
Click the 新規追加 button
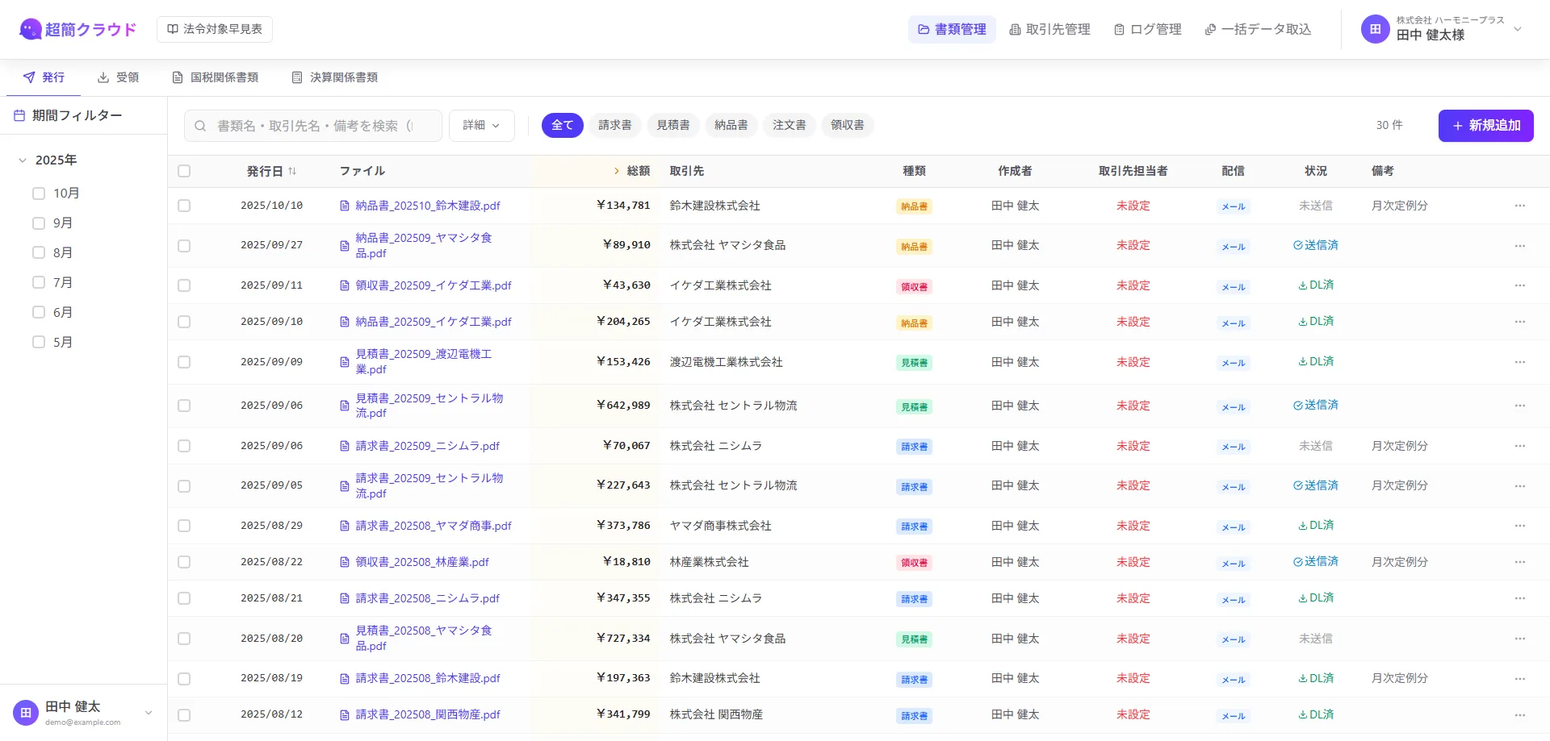1485,126
